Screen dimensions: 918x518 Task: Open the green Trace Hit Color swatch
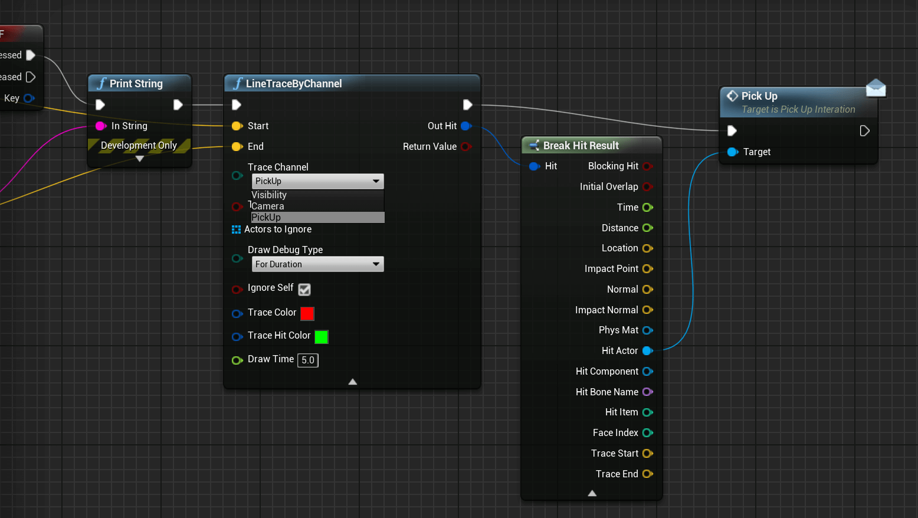[322, 337]
